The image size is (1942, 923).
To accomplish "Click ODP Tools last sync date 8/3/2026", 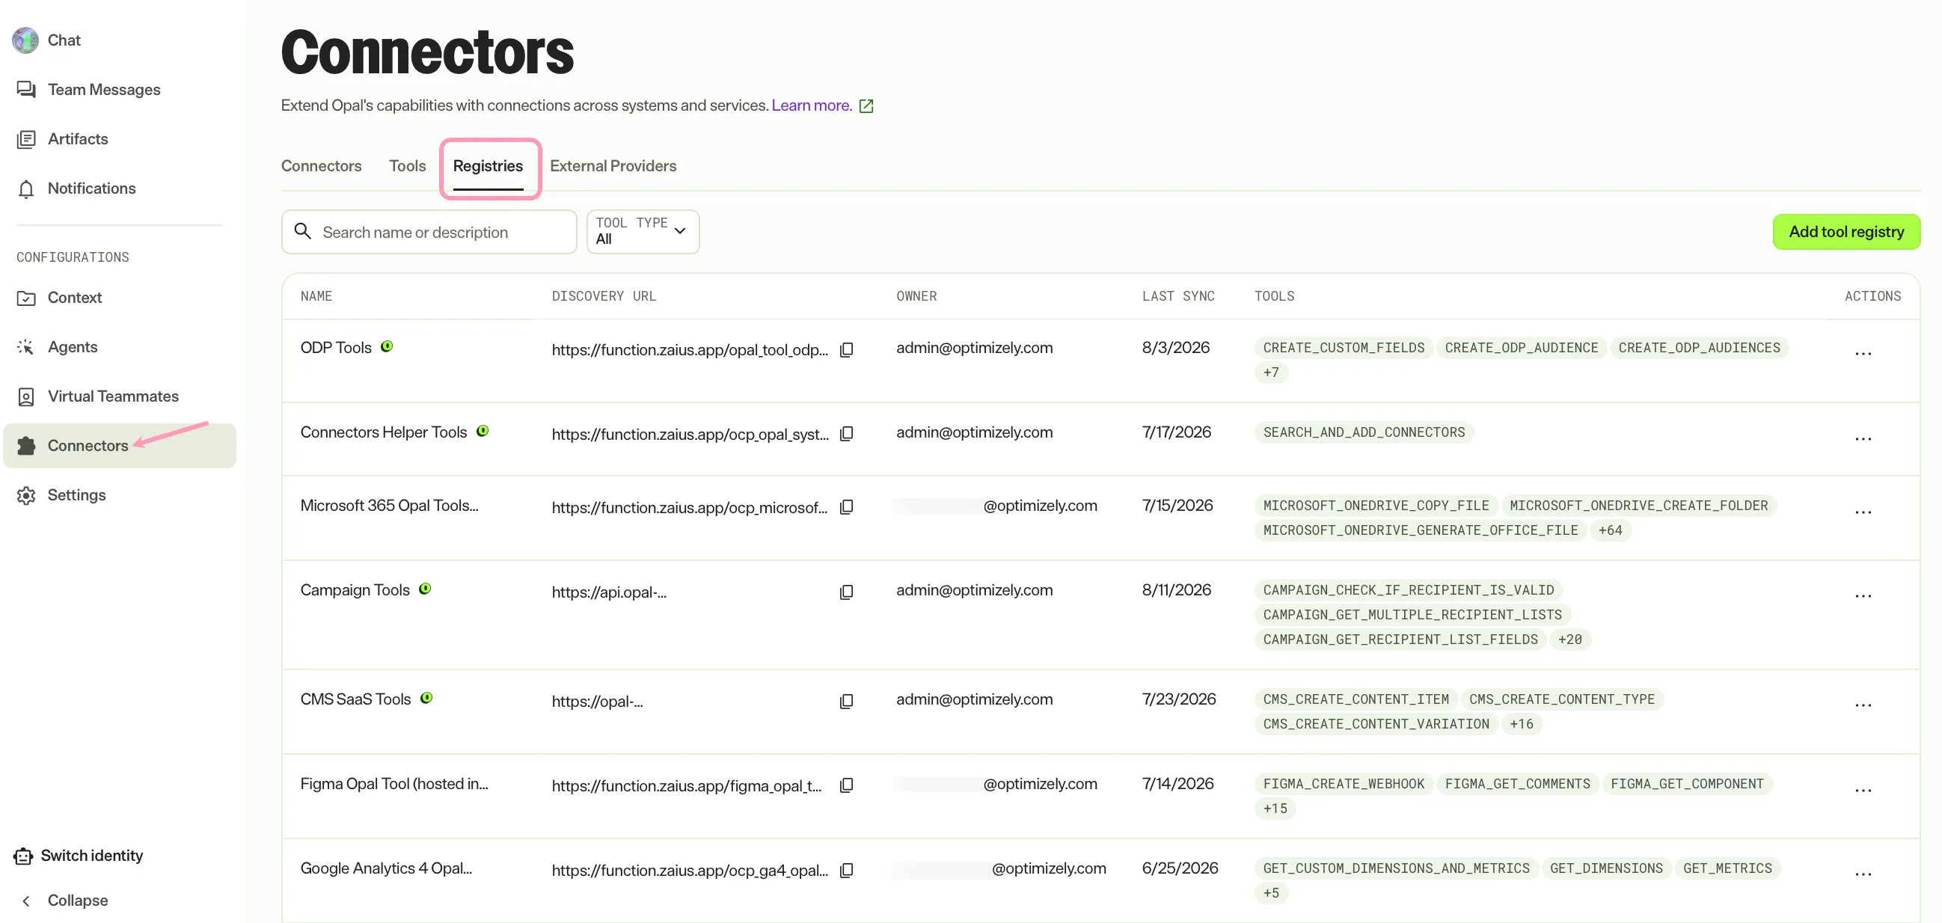I will click(1175, 348).
